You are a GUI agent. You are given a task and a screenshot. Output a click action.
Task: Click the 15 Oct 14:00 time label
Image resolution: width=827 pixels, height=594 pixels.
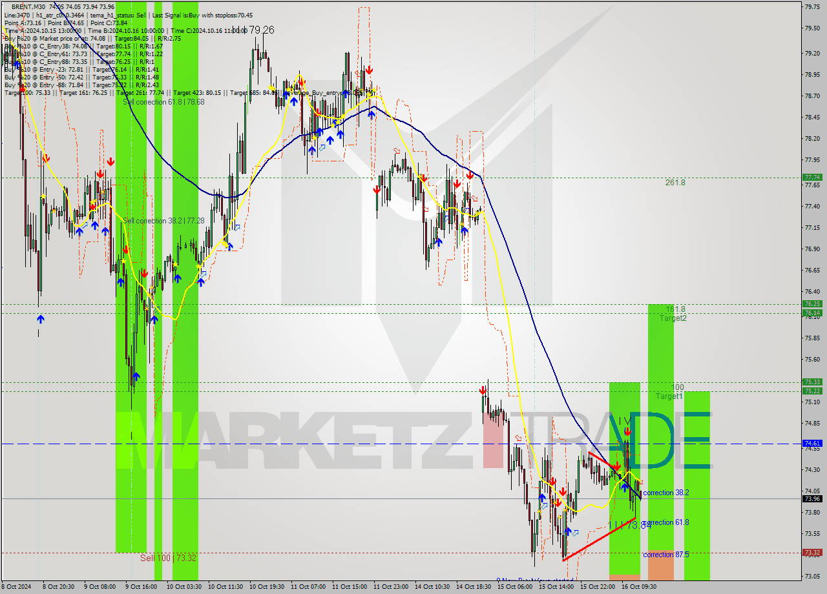point(556,587)
